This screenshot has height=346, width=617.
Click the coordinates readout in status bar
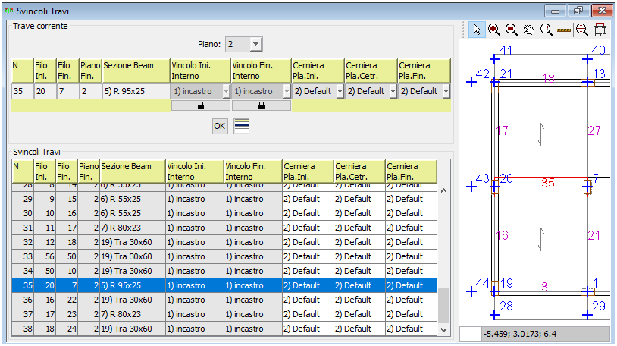pos(547,334)
